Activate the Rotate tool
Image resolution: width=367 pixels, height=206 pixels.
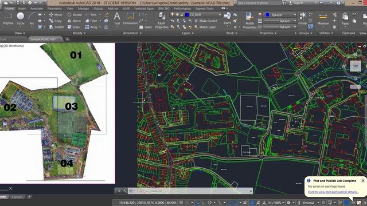point(75,14)
